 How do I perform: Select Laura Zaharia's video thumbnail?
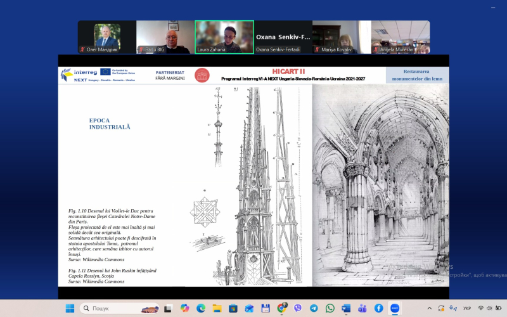pyautogui.click(x=224, y=37)
